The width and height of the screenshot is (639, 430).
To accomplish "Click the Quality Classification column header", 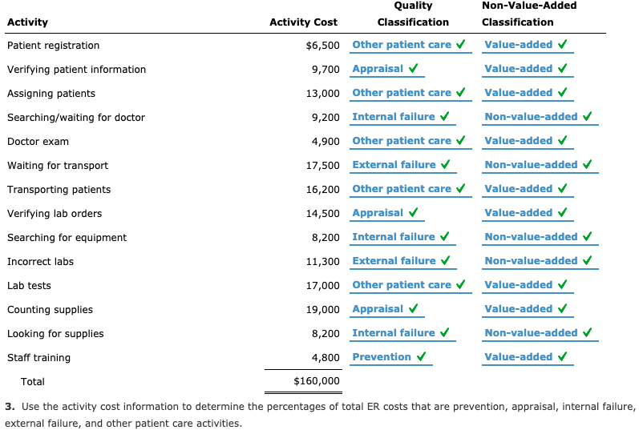I will [413, 14].
